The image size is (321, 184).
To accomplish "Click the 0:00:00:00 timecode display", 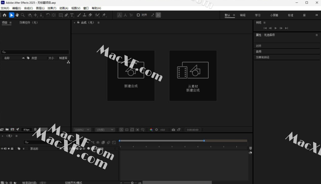I will [193, 130].
